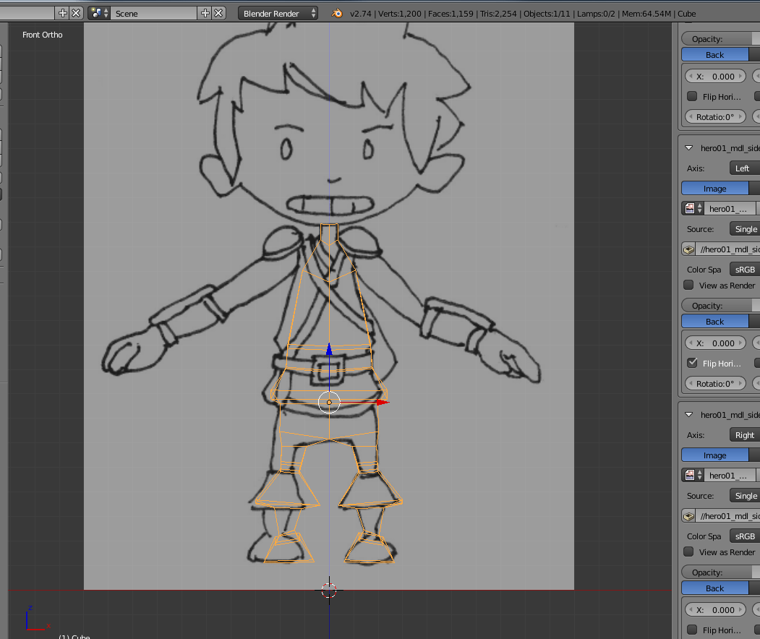
Task: Click the Blender logo in the info header
Action: pyautogui.click(x=337, y=13)
